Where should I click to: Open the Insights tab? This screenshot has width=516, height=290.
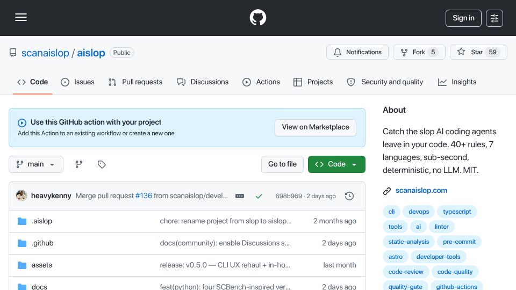(x=457, y=82)
